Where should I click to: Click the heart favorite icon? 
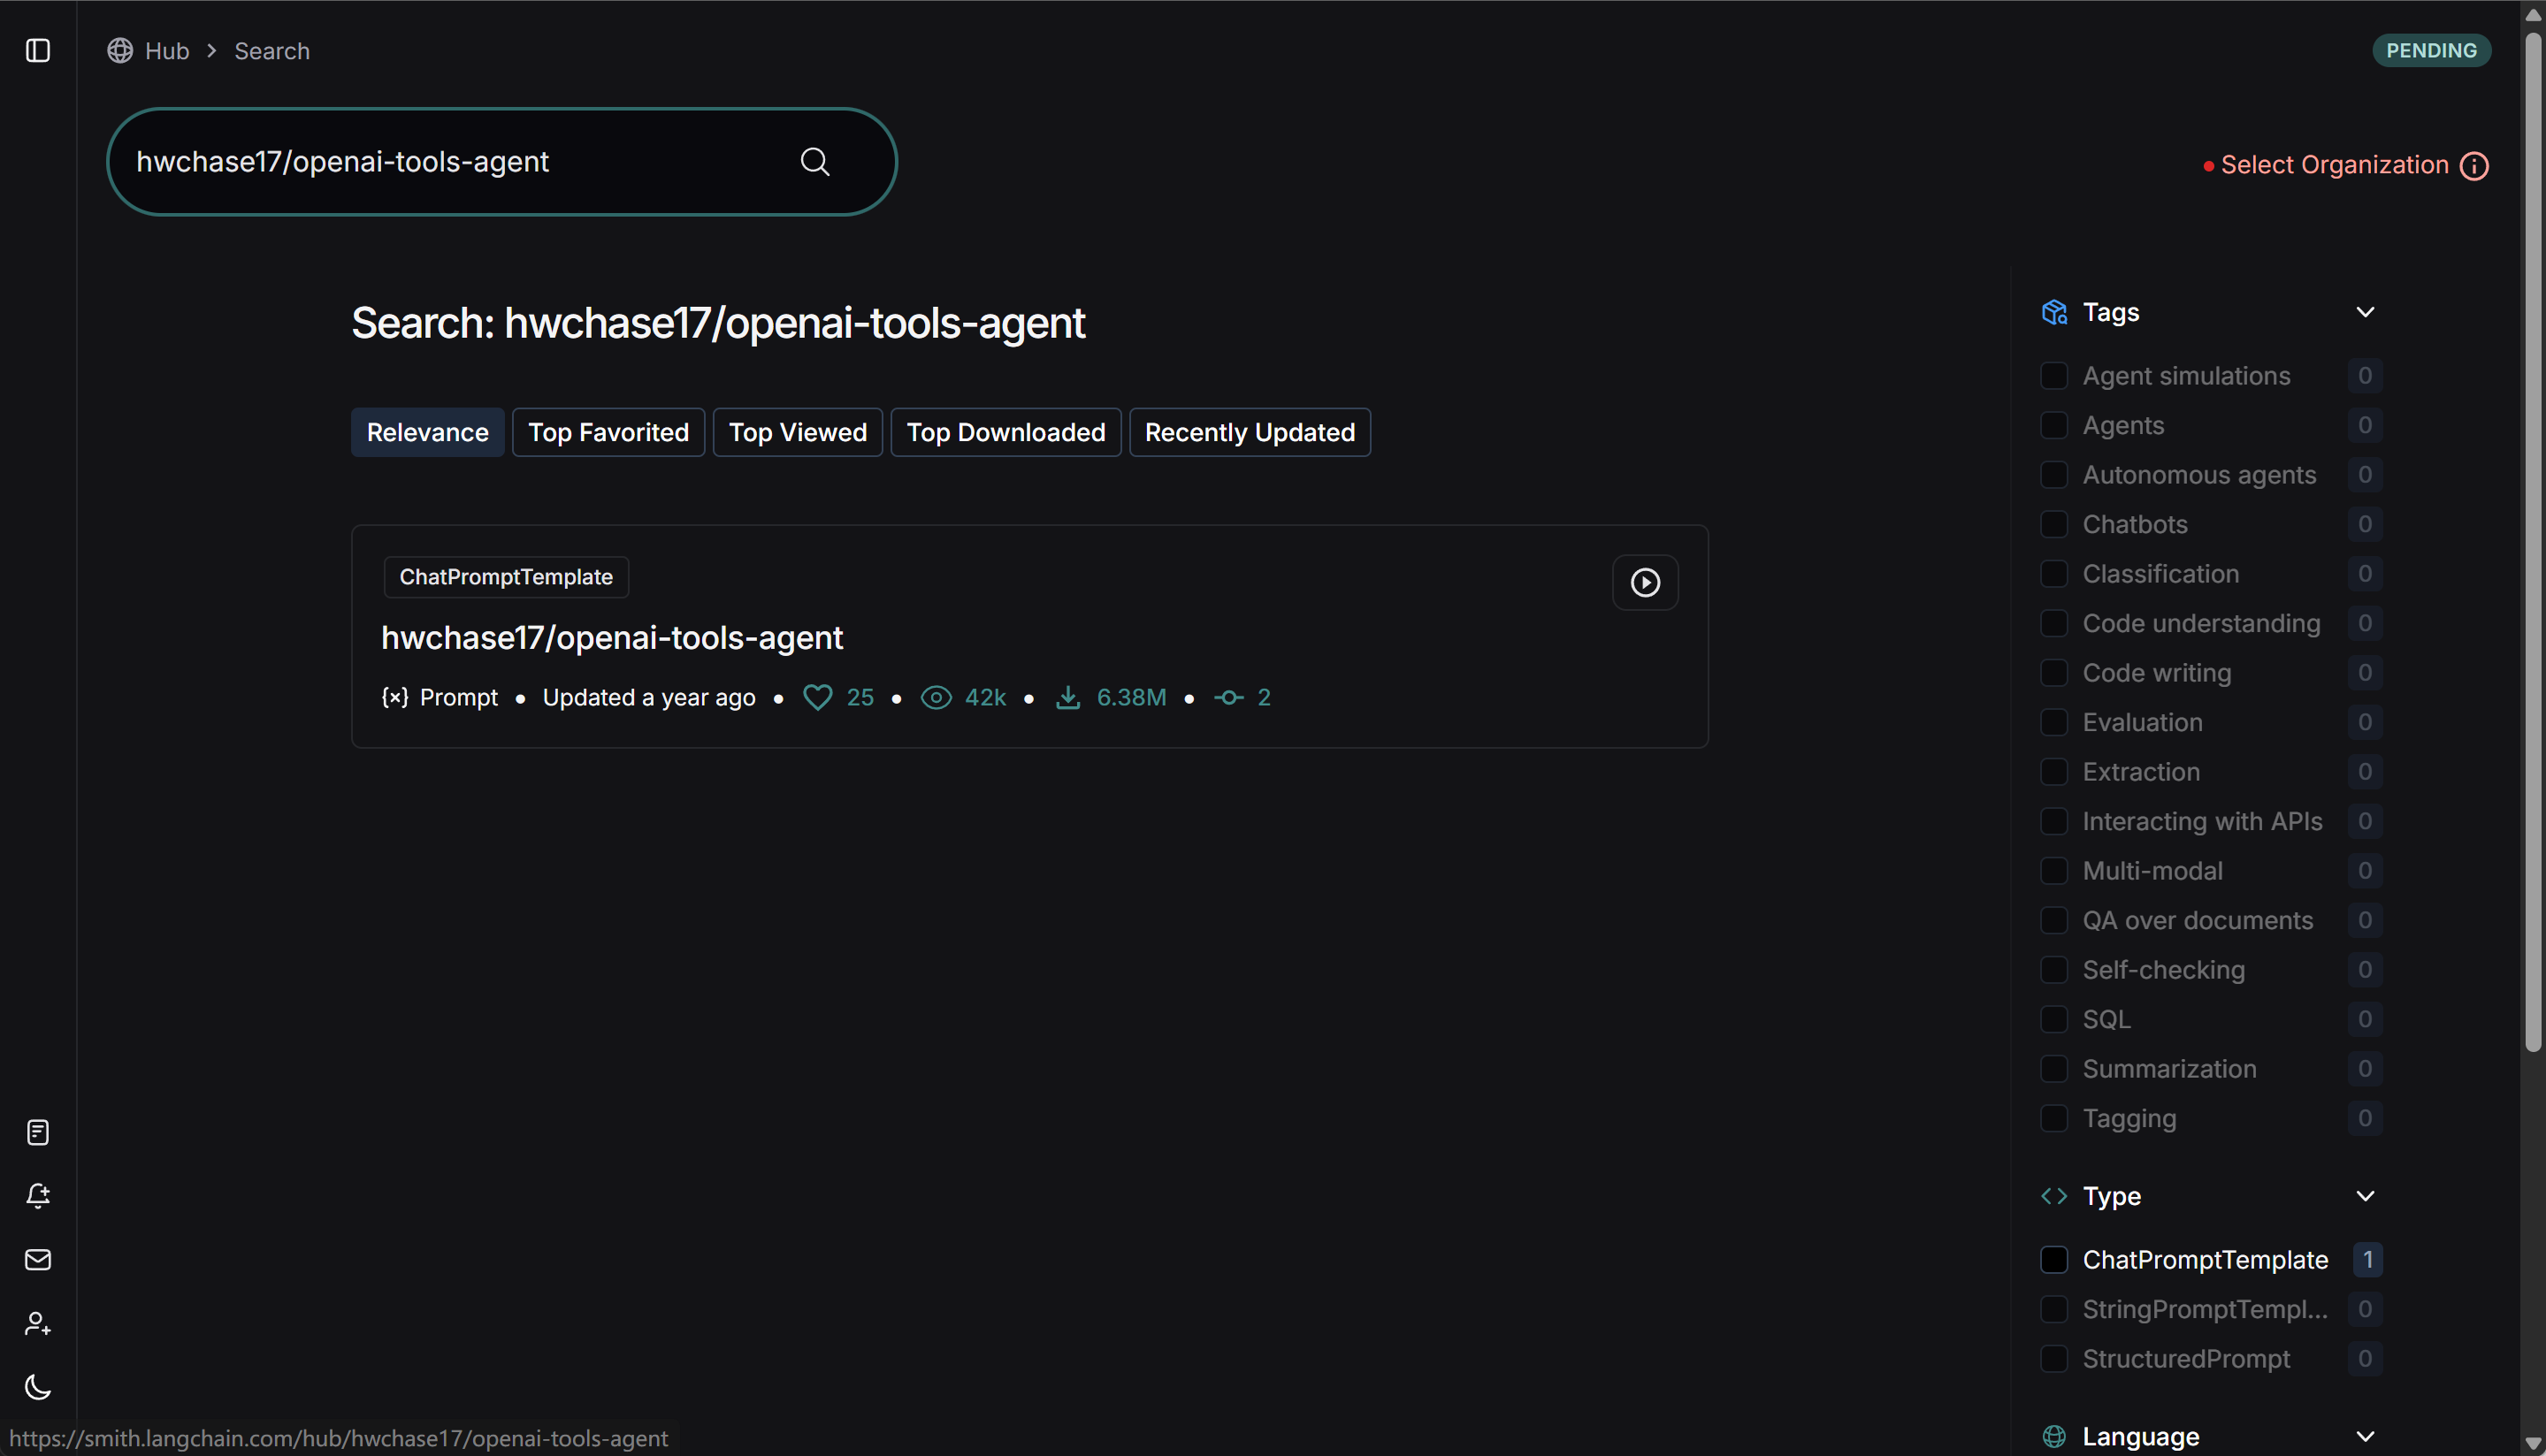(x=817, y=697)
